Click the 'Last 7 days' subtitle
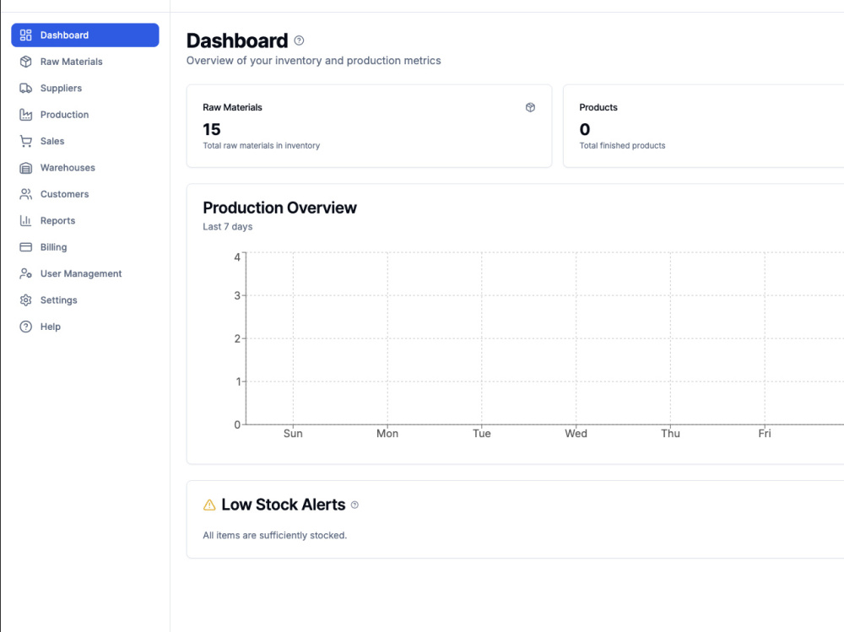This screenshot has height=632, width=844. pyautogui.click(x=227, y=227)
